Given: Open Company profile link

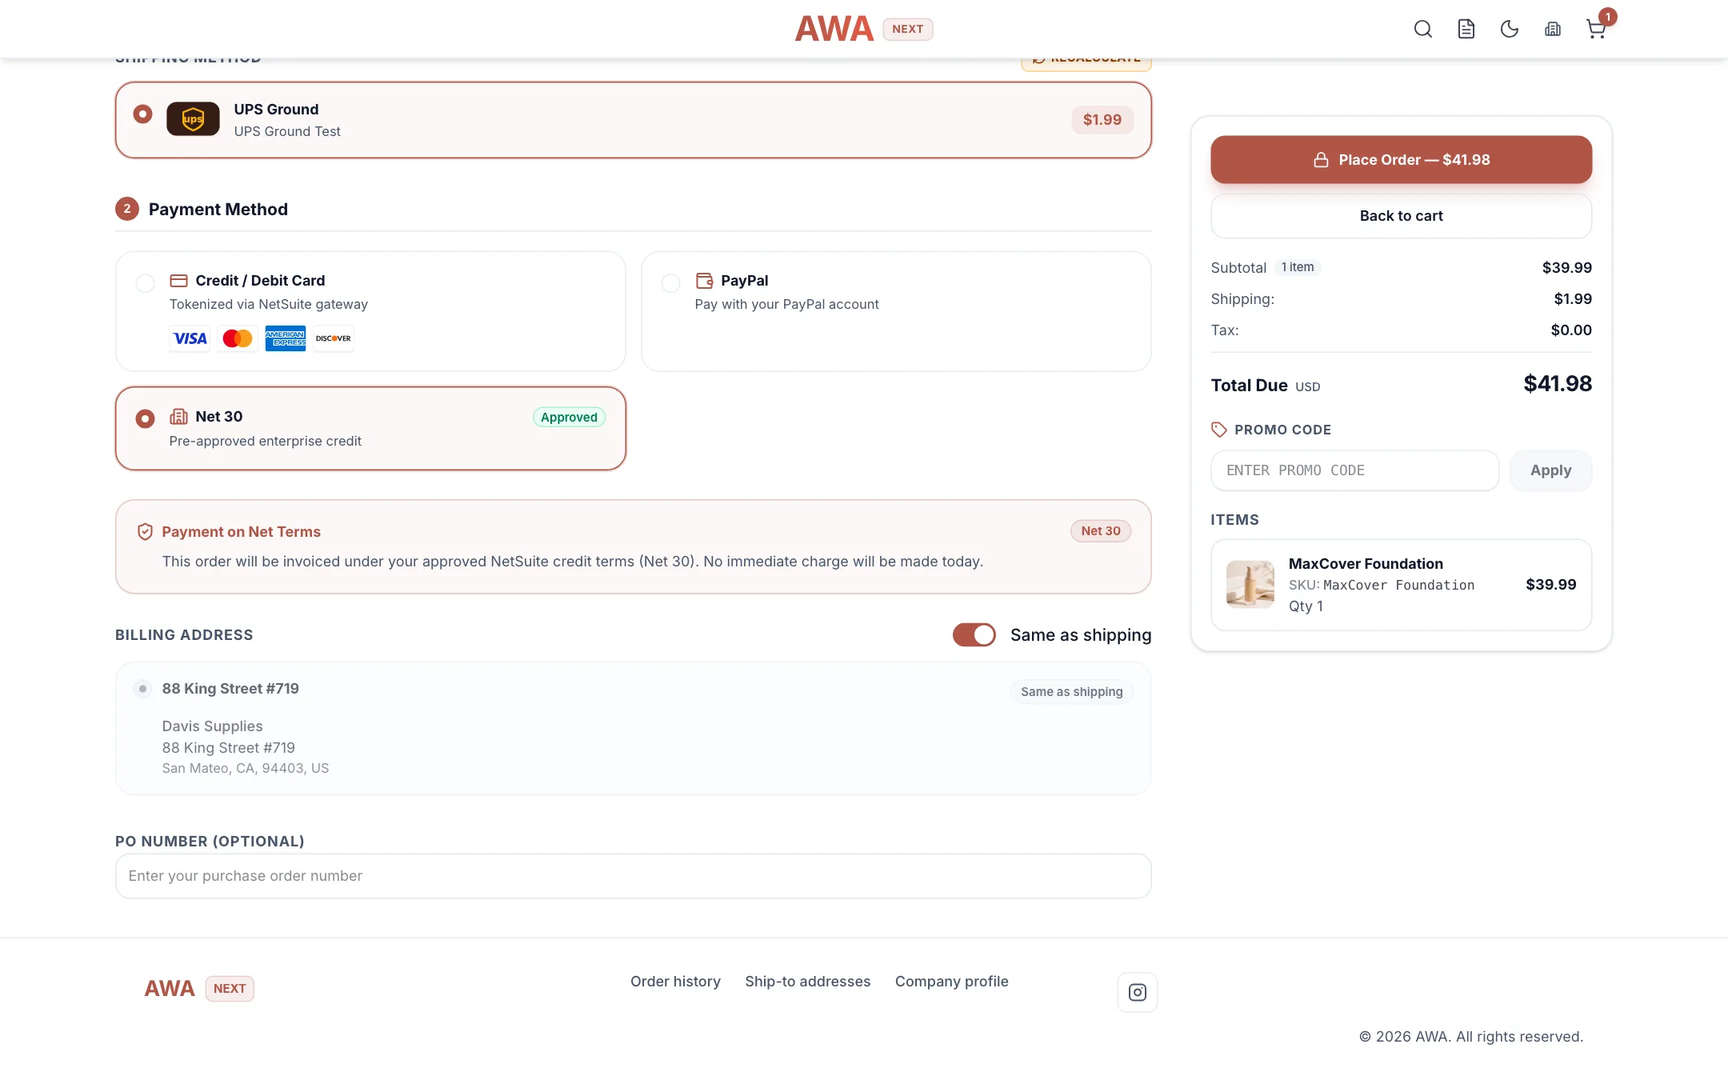Looking at the screenshot, I should [951, 982].
